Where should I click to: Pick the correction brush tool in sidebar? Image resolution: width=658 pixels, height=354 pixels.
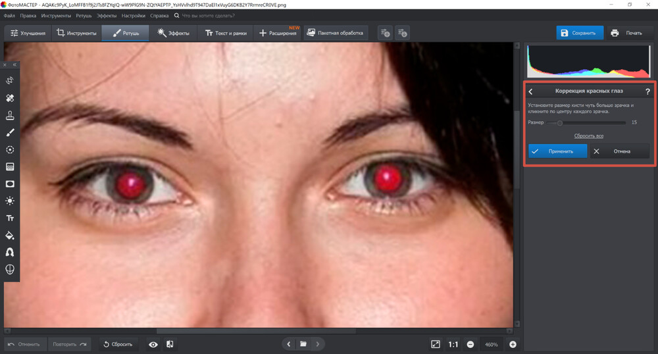[11, 132]
